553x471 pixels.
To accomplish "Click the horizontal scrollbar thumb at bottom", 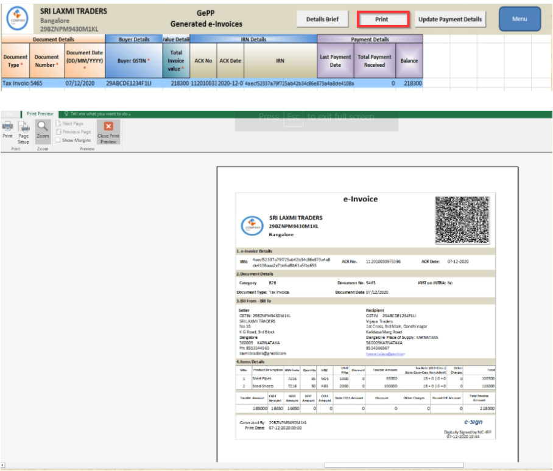I will pyautogui.click(x=393, y=465).
